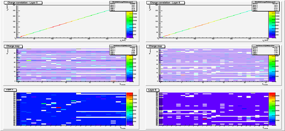This screenshot has height=131, width=285.
Task: Open the statistics box of Layer 5 charge correlation
Action: coord(123,6)
